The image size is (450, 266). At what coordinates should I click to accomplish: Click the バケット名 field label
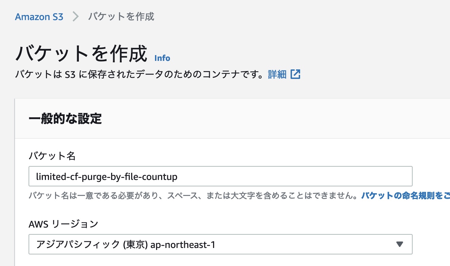click(x=52, y=156)
